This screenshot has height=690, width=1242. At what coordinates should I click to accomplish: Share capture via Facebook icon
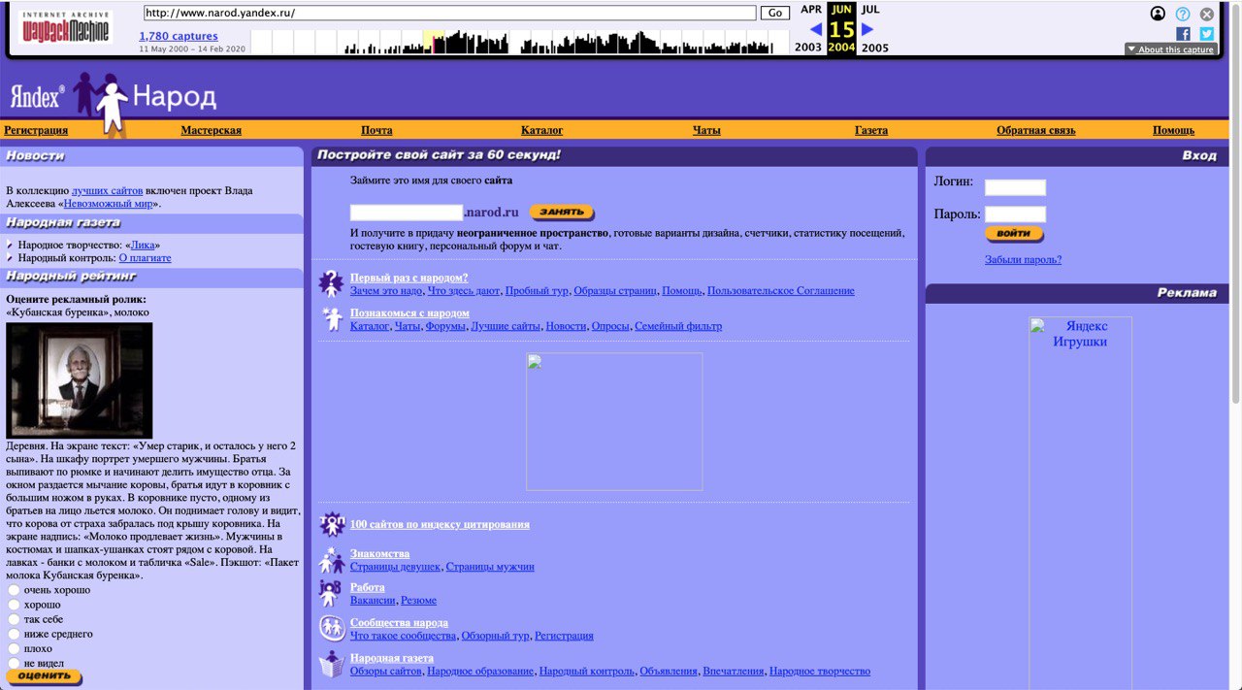[x=1183, y=34]
